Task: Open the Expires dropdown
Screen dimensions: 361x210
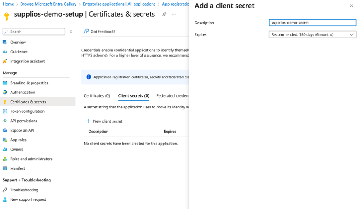Action: pos(312,34)
